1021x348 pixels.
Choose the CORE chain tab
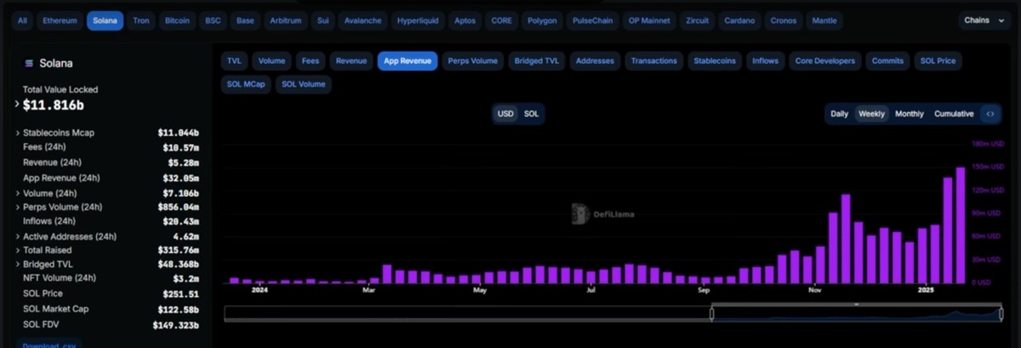[503, 20]
